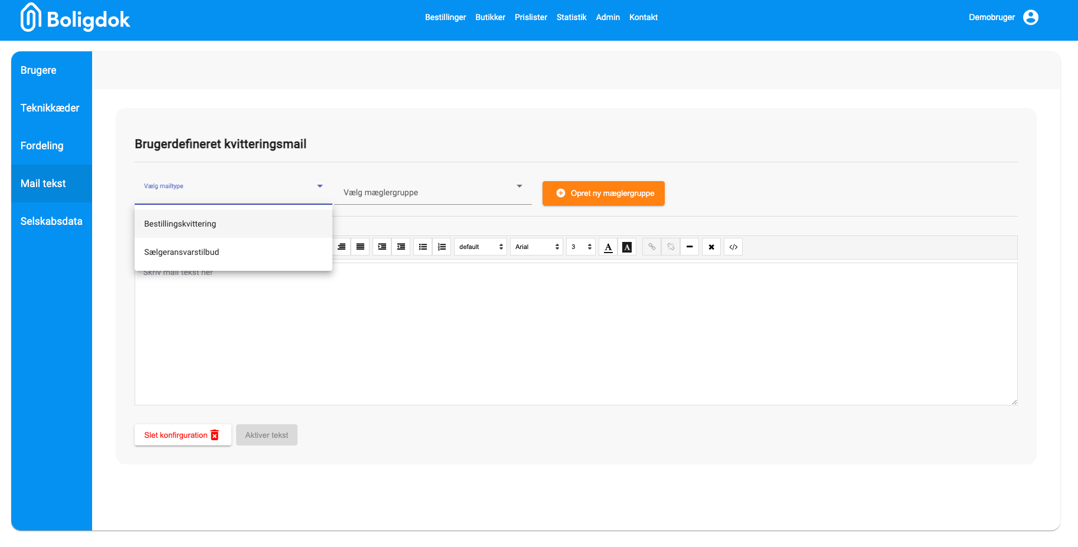The height and width of the screenshot is (547, 1078).
Task: Click the textarea resize handle corner
Action: (1014, 402)
